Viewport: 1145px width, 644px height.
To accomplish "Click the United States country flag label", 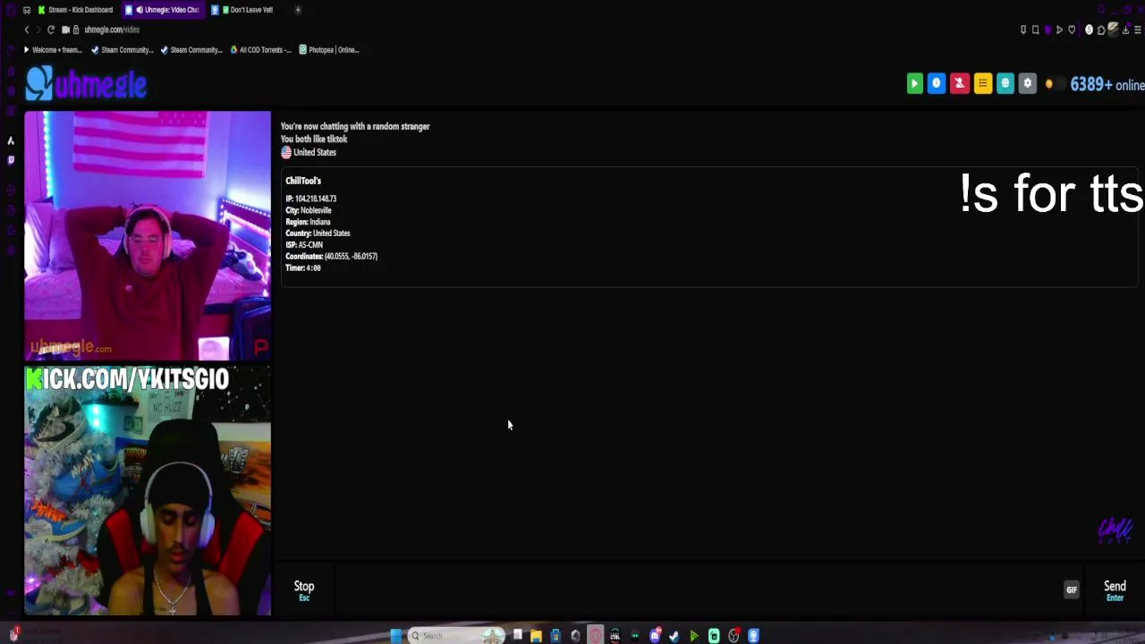I will point(309,152).
